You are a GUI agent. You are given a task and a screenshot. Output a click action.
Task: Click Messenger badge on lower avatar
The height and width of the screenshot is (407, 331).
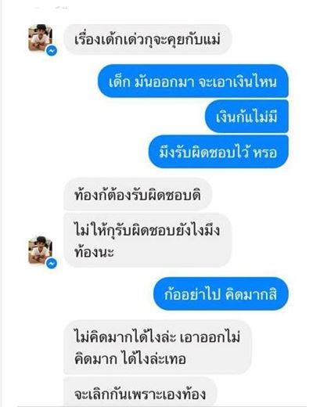click(x=52, y=264)
